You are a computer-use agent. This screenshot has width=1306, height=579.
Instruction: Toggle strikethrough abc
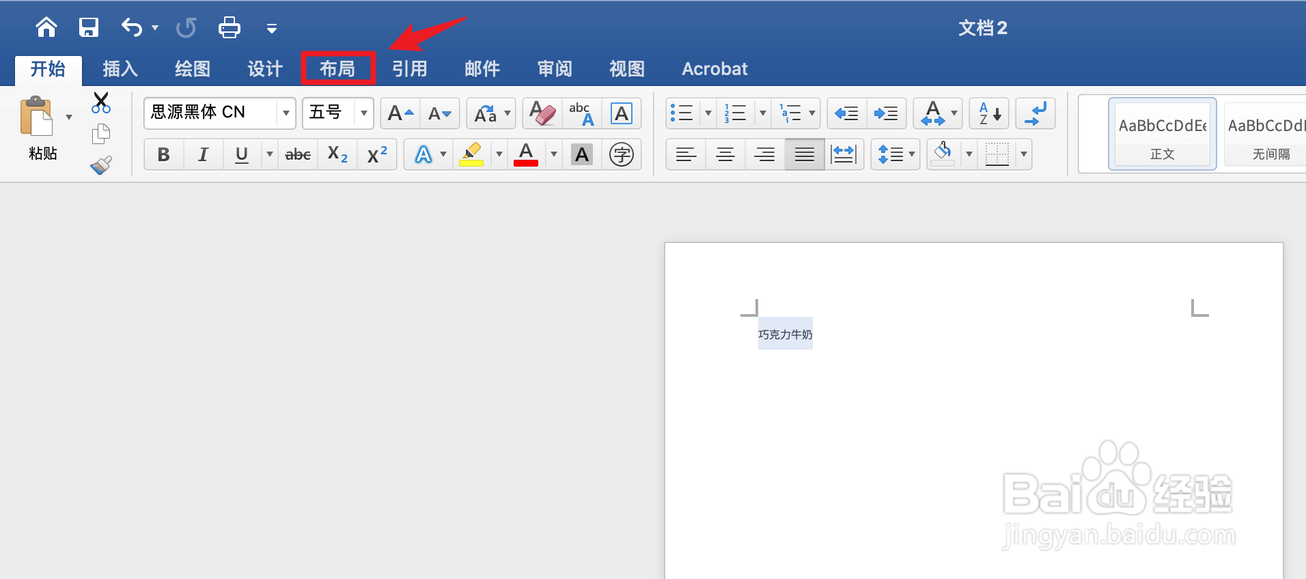[298, 154]
